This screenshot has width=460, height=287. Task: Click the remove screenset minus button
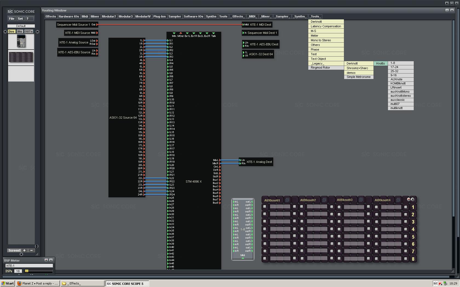point(31,250)
